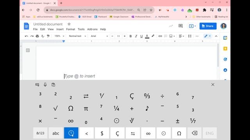Open the Tools menu
Screen dimensions: 250x140
click(81, 29)
